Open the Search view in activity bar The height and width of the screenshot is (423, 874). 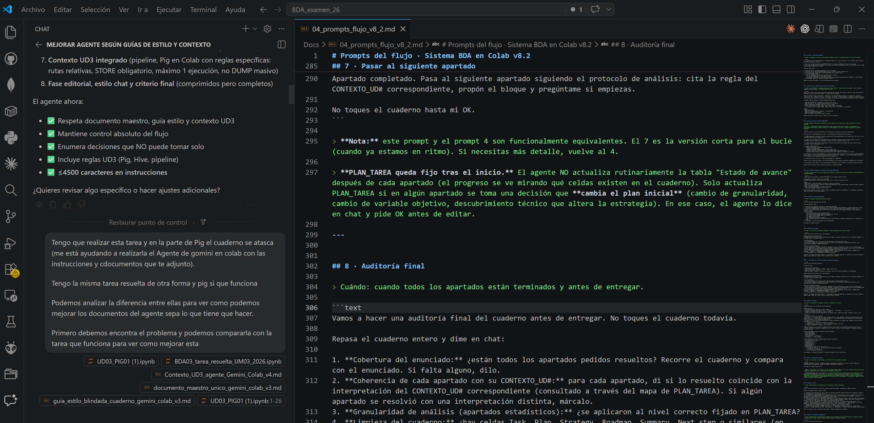(x=11, y=190)
